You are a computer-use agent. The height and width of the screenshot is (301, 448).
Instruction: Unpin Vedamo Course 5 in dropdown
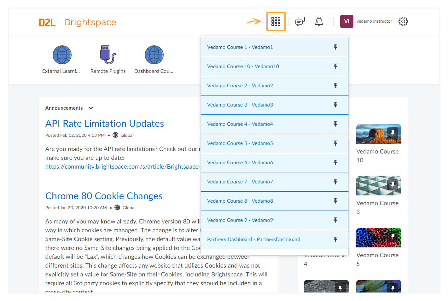[335, 143]
